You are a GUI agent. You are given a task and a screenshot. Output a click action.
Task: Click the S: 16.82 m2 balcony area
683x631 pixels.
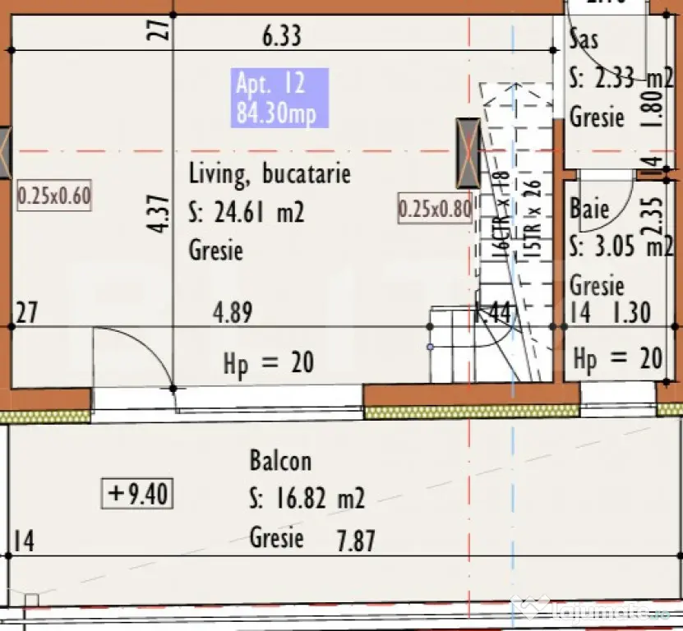click(307, 499)
